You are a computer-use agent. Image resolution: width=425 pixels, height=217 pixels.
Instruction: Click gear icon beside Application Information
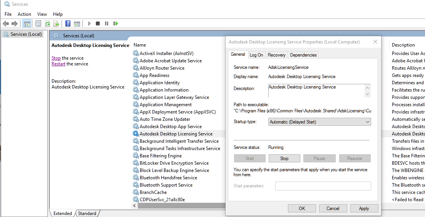[136, 90]
